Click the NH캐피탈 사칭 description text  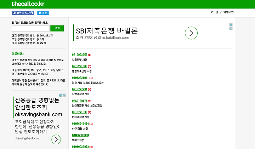tap(80, 129)
